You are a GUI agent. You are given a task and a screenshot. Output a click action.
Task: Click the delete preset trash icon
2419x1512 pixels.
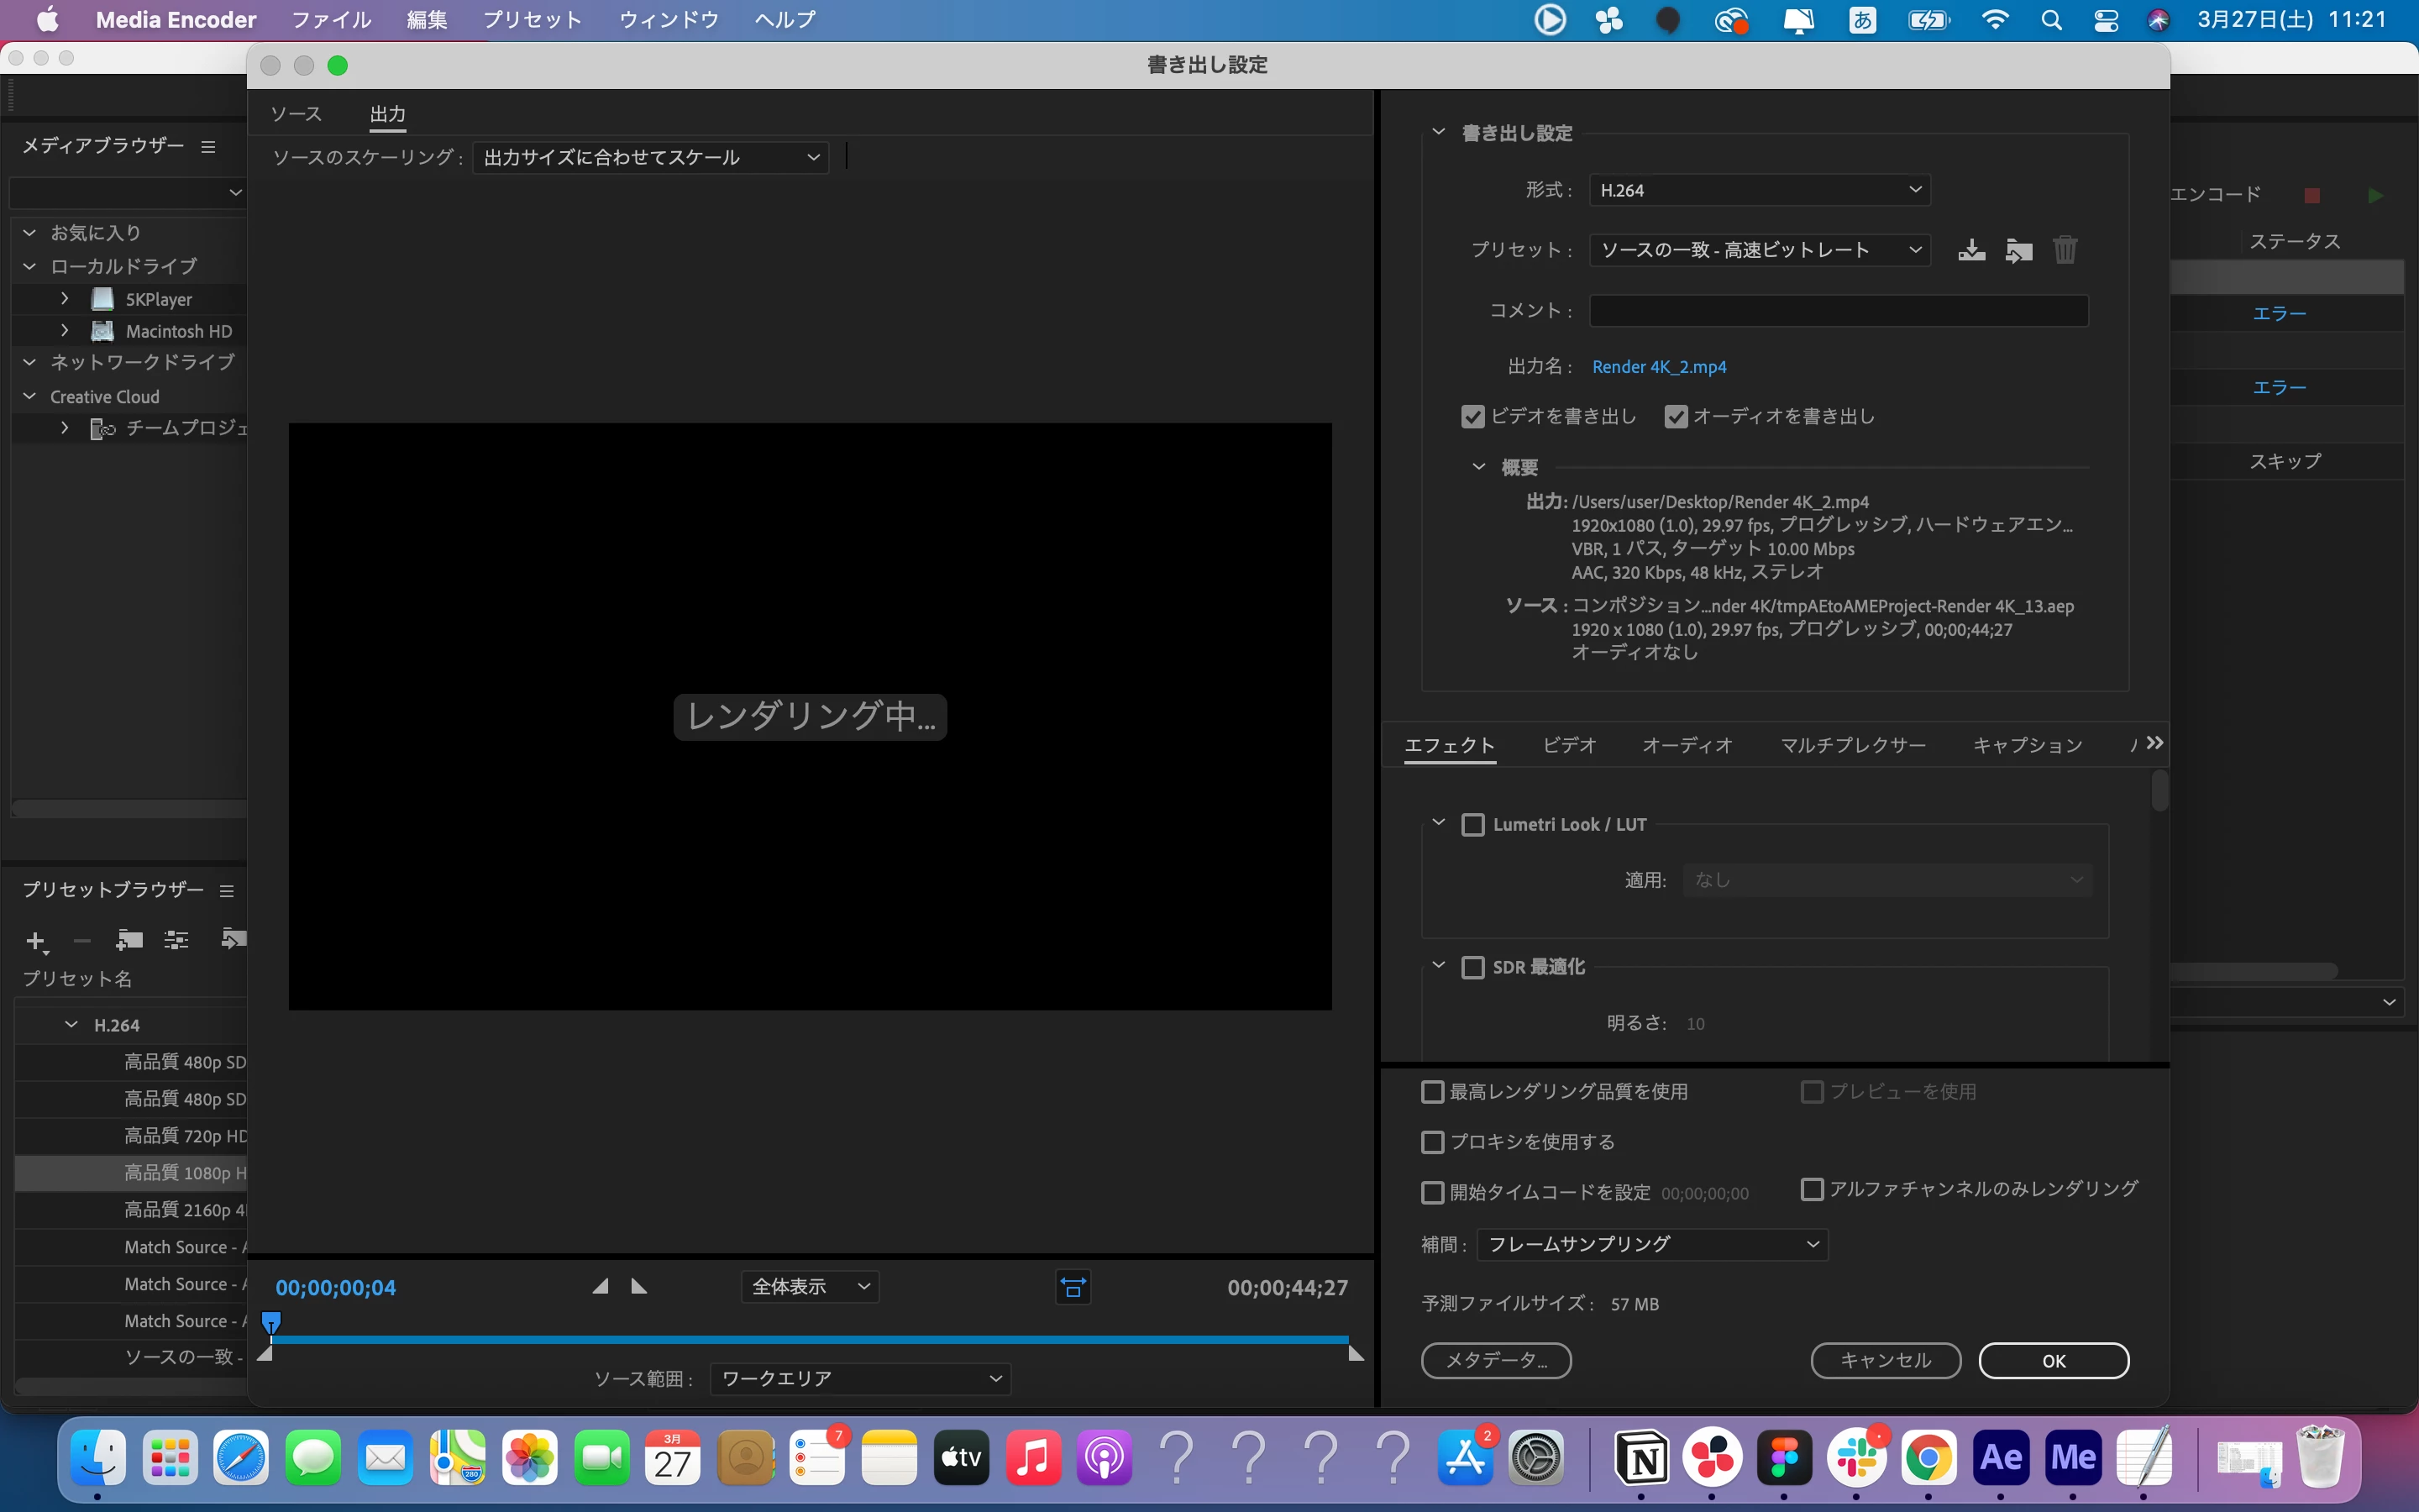pos(2065,250)
